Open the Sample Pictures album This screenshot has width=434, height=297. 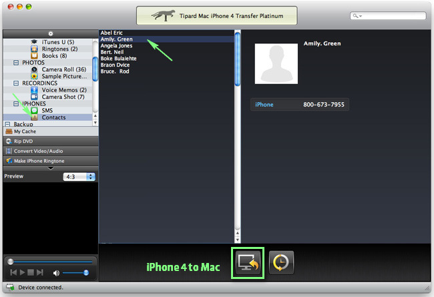[x=64, y=76]
